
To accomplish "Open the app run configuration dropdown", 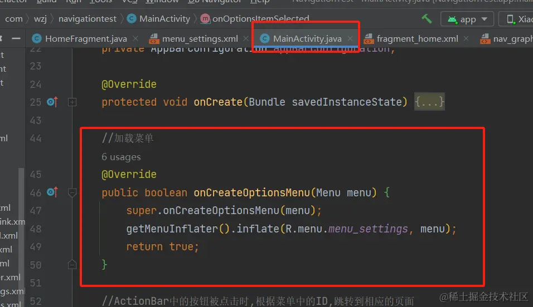I will 467,19.
